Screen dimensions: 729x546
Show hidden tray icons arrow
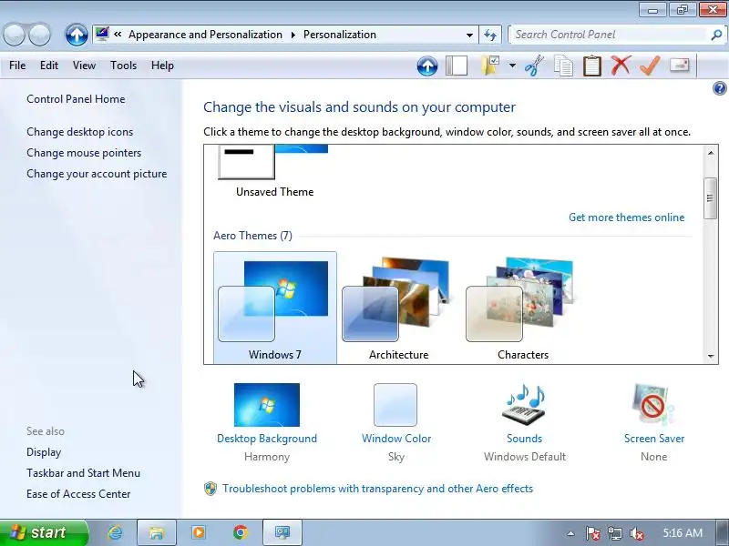[x=571, y=533]
